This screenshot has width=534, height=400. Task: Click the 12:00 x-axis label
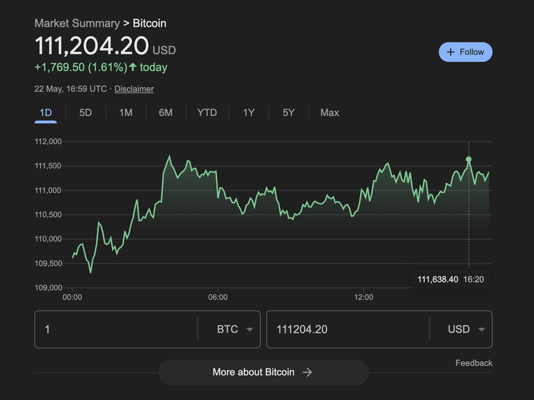pyautogui.click(x=364, y=297)
